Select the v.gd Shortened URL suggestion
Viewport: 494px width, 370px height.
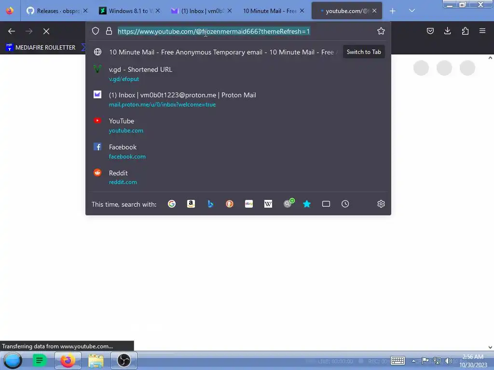(238, 74)
